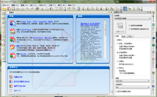Open the 帮助(H) menu
157x97 pixels.
pos(72,5)
